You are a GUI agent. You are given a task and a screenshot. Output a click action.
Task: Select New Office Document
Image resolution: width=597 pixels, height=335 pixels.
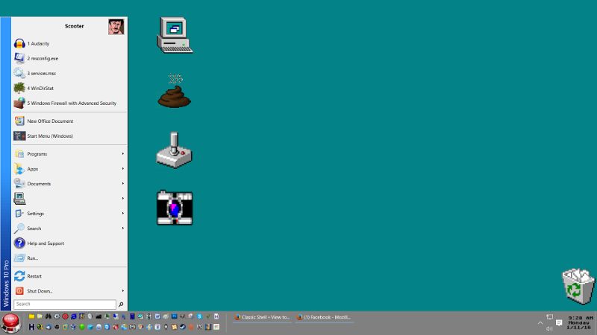point(69,121)
